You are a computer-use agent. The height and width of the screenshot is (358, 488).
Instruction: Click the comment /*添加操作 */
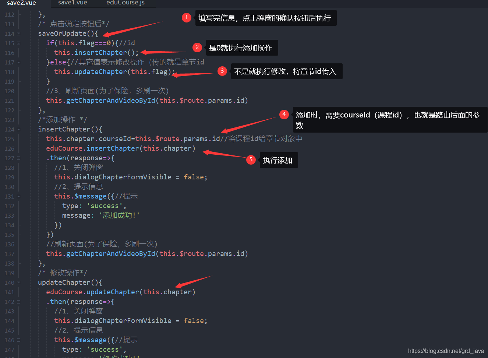(63, 120)
